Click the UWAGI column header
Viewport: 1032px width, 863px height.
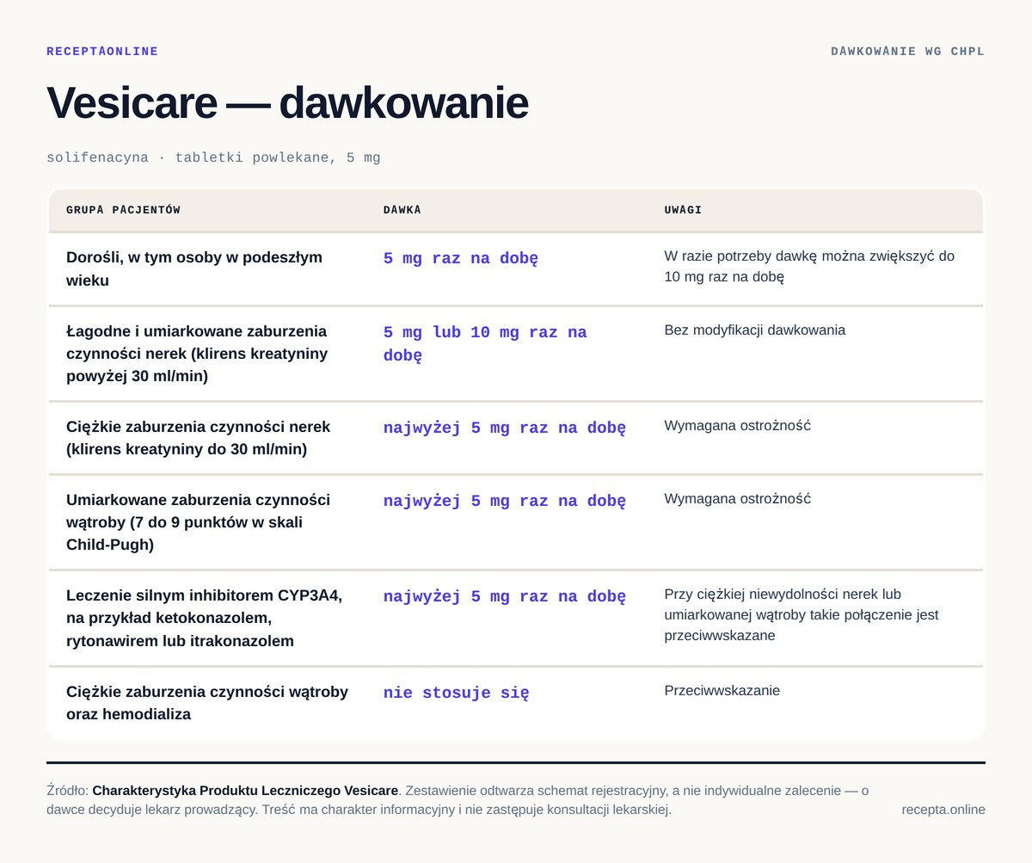683,210
